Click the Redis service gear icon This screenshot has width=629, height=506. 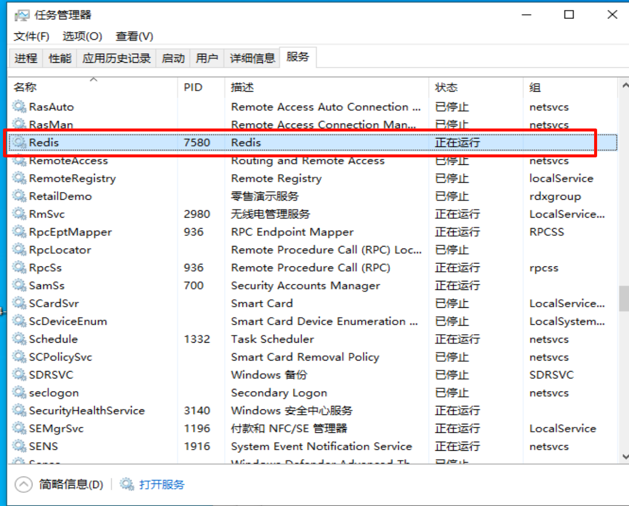19,142
